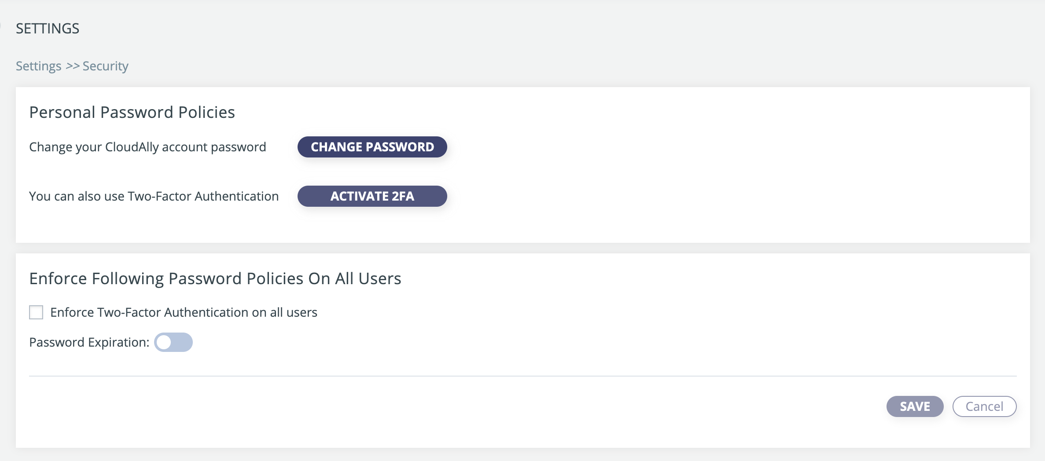
Task: Click the Enforce Following Password Policies heading
Action: point(215,278)
